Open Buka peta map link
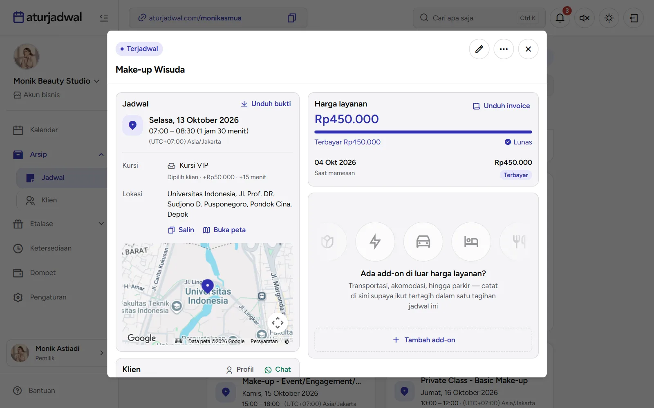This screenshot has height=408, width=654. pyautogui.click(x=224, y=230)
